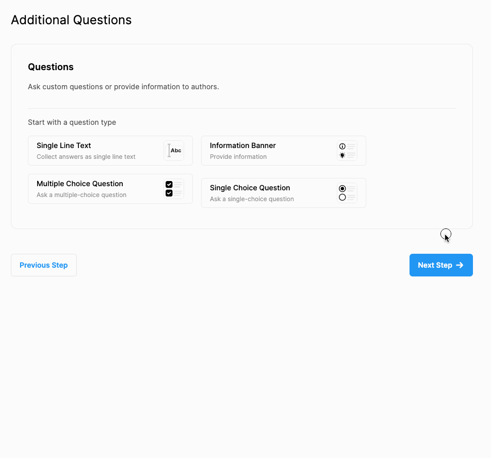Image resolution: width=491 pixels, height=458 pixels.
Task: Click "Collect answers as single line text" description
Action: pos(86,157)
